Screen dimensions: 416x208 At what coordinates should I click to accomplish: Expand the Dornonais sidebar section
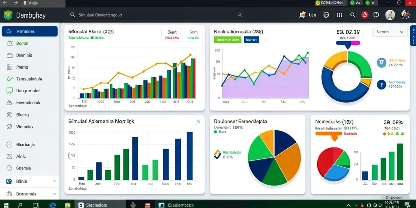pyautogui.click(x=29, y=194)
